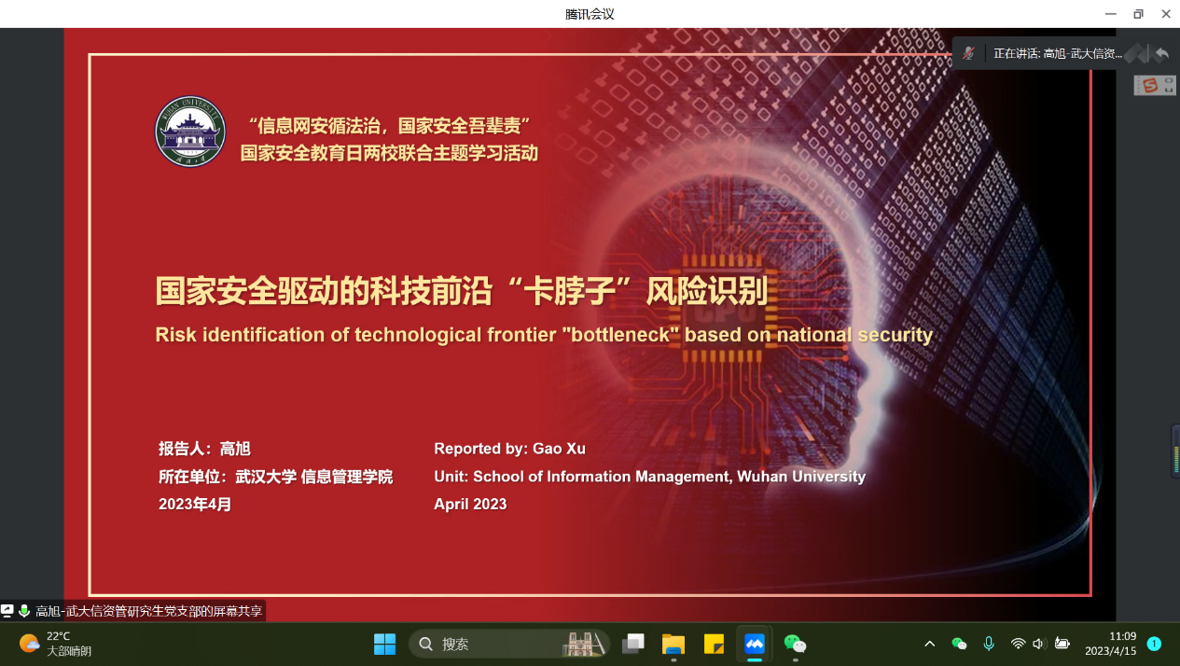
Task: Click the WeChat icon in system tray
Action: [959, 644]
